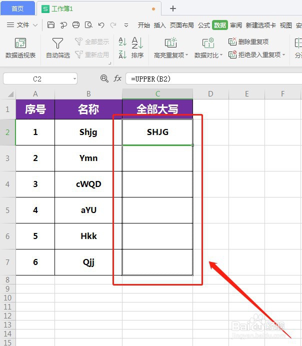The width and height of the screenshot is (302, 346).
Task: Click the export to PDF icon
Action: point(63,25)
